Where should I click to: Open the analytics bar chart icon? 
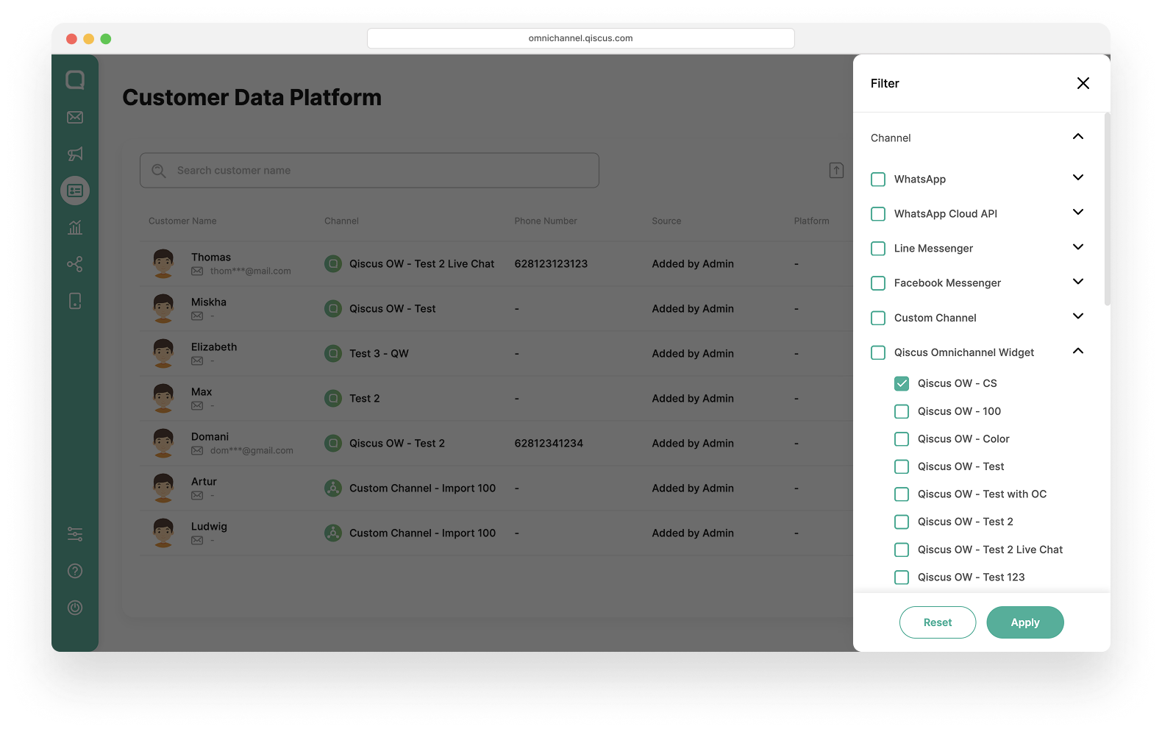(75, 227)
